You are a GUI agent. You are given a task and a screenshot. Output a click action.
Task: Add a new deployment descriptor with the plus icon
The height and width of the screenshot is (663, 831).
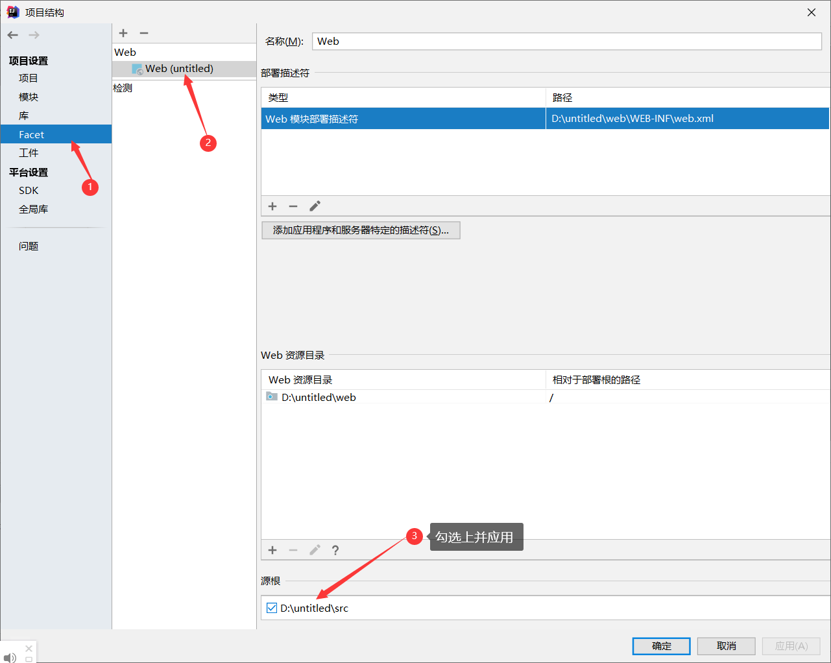[272, 206]
